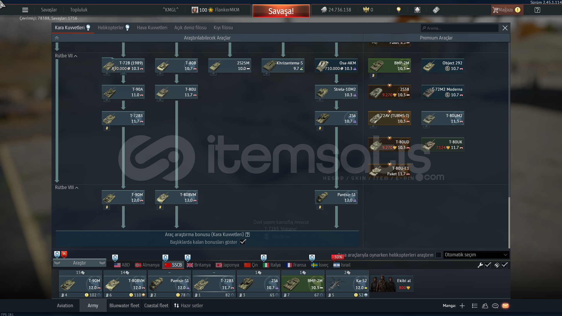Viewport: 562px width, 316px height.
Task: Click the ^KMGL^ squadron tag
Action: pos(171,10)
